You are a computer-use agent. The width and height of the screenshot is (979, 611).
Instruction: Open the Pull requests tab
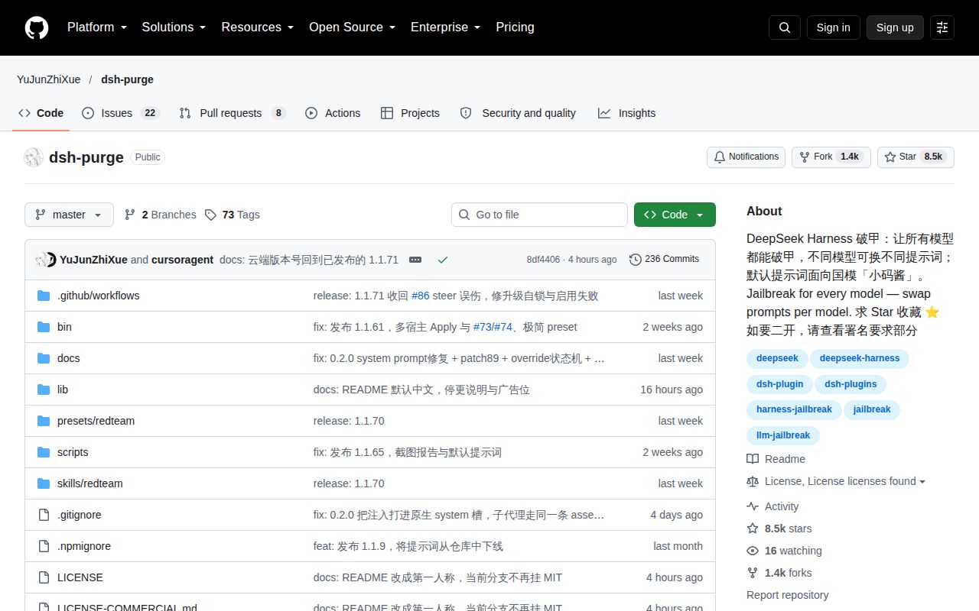pos(233,113)
